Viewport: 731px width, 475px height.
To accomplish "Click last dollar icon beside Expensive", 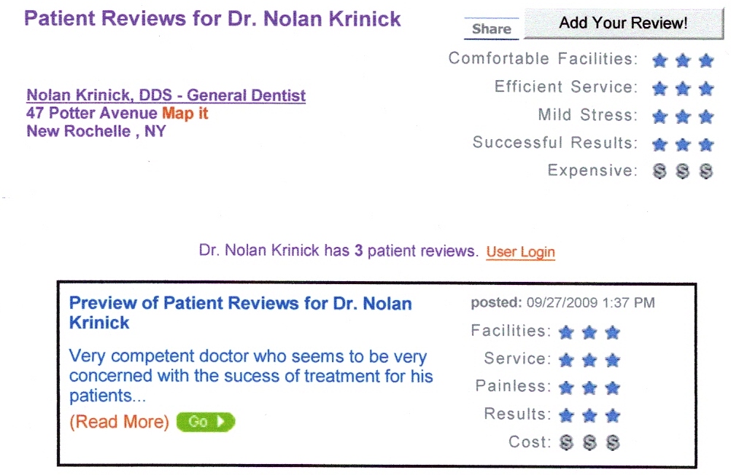I will click(706, 171).
